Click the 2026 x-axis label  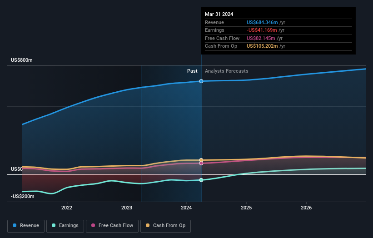[306, 208]
